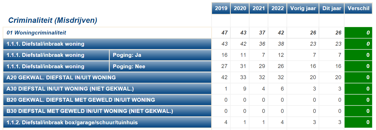Click the Criminaliteit (Misdrijven) heading

[53, 20]
